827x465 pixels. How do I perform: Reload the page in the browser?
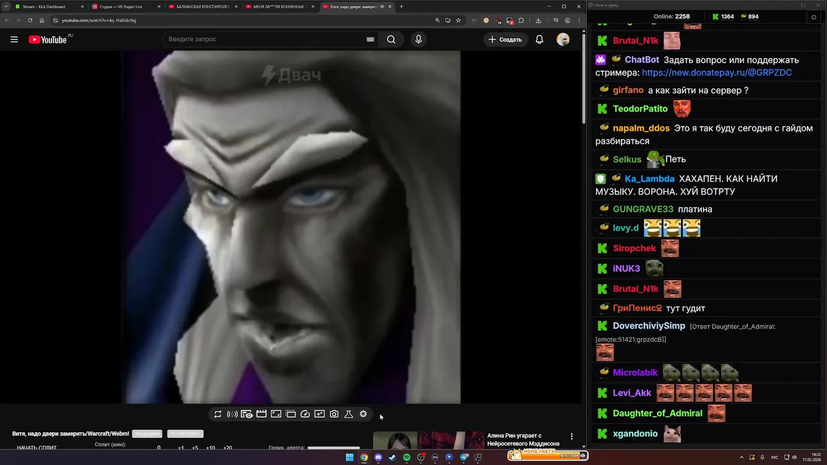coord(30,20)
